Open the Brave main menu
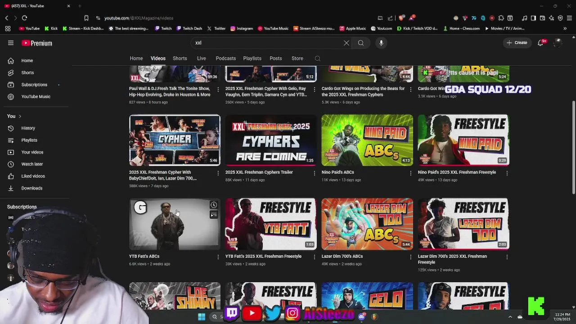Viewport: 576px width, 324px height. pos(569,18)
